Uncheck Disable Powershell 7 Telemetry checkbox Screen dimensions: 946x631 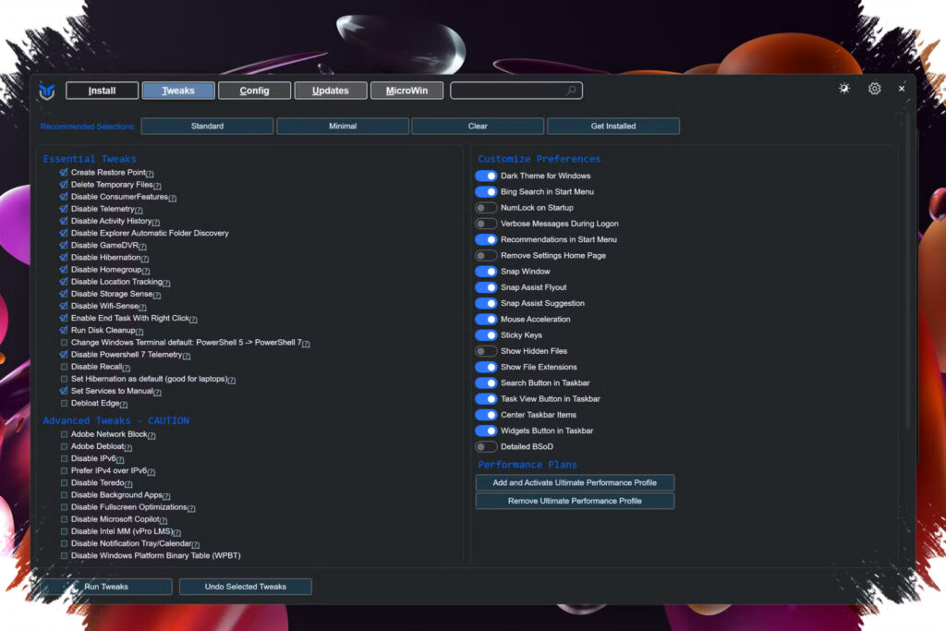pyautogui.click(x=64, y=355)
